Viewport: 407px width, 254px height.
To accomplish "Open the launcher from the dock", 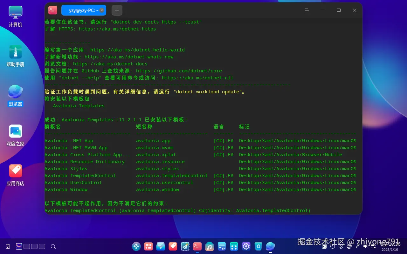I will click(x=136, y=246).
